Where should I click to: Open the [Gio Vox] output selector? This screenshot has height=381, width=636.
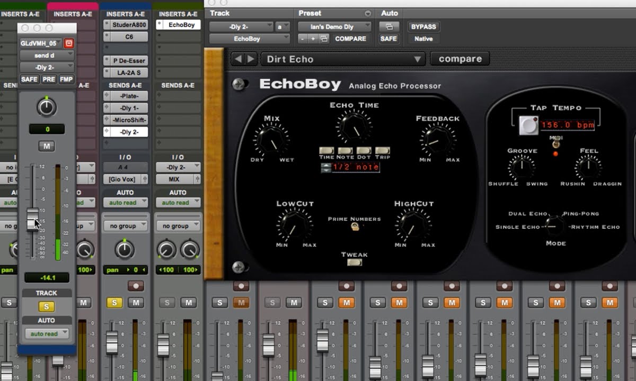[x=125, y=179]
